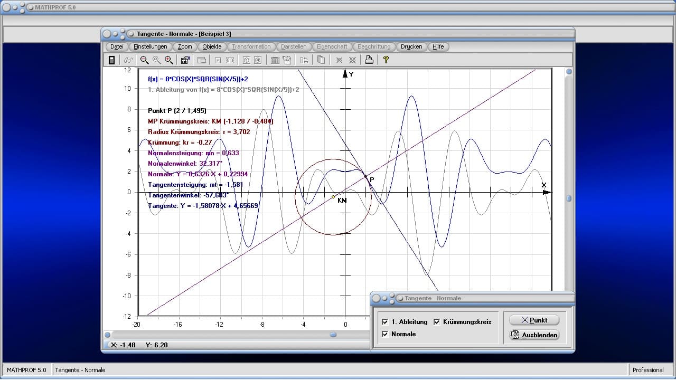This screenshot has width=676, height=380.
Task: Click the middle magnifier reset zoom icon
Action: [156, 60]
